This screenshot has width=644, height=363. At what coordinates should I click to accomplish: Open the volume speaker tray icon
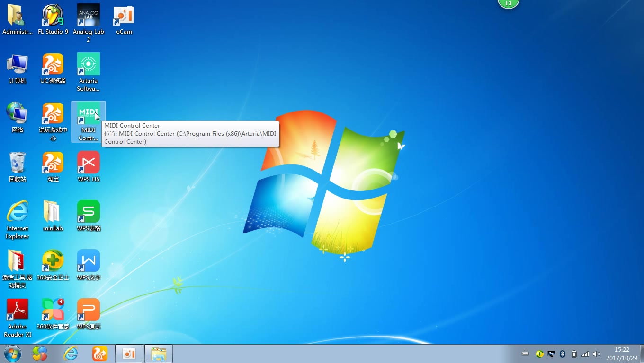coord(597,354)
